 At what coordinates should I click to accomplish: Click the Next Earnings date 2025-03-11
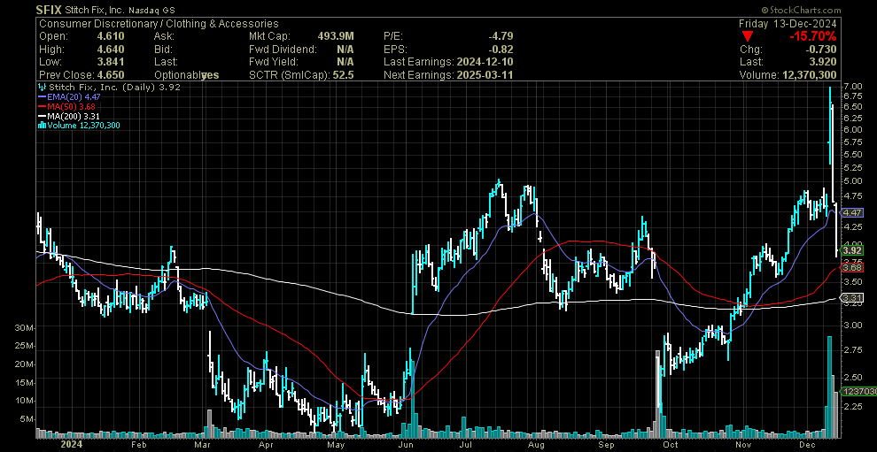pyautogui.click(x=485, y=75)
